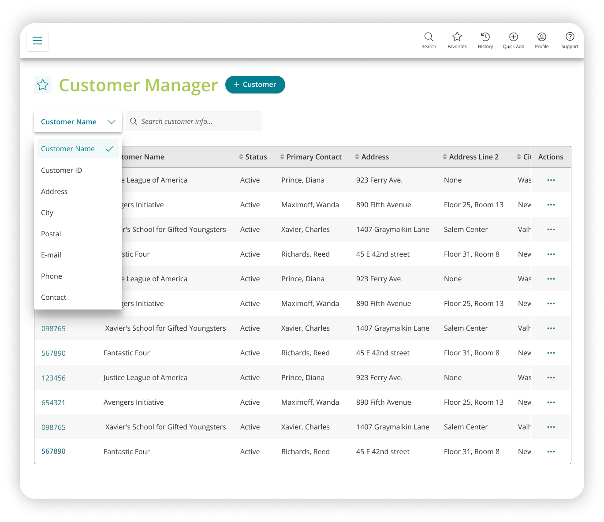Select Customer ID from the dropdown list
The image size is (604, 522).
(62, 170)
